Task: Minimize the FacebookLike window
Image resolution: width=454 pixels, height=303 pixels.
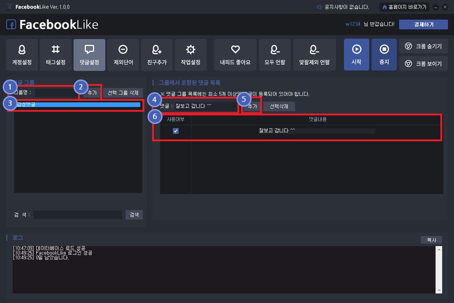Action: [x=435, y=7]
